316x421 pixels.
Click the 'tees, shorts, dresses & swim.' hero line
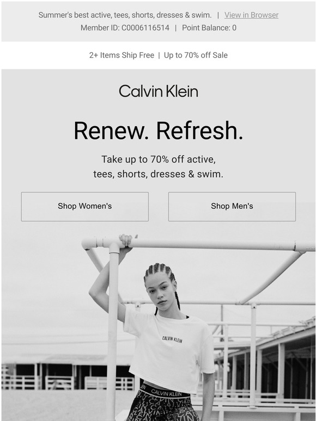159,174
